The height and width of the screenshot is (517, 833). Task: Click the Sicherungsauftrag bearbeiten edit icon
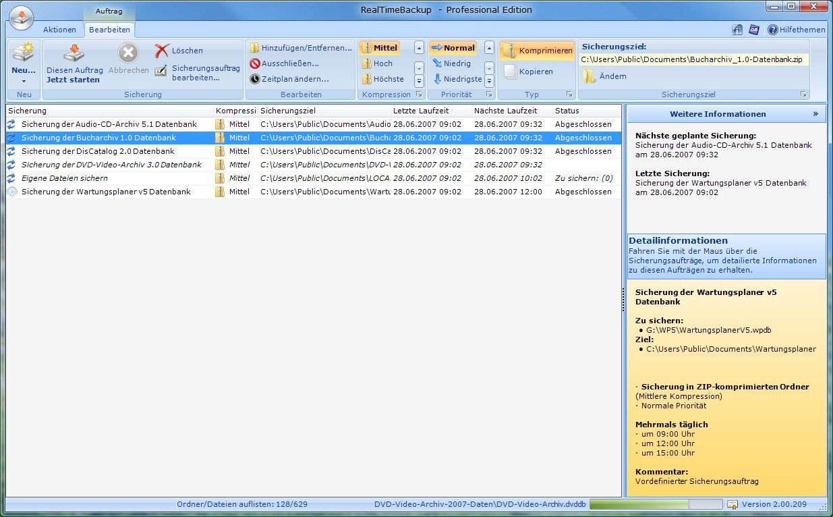(161, 70)
